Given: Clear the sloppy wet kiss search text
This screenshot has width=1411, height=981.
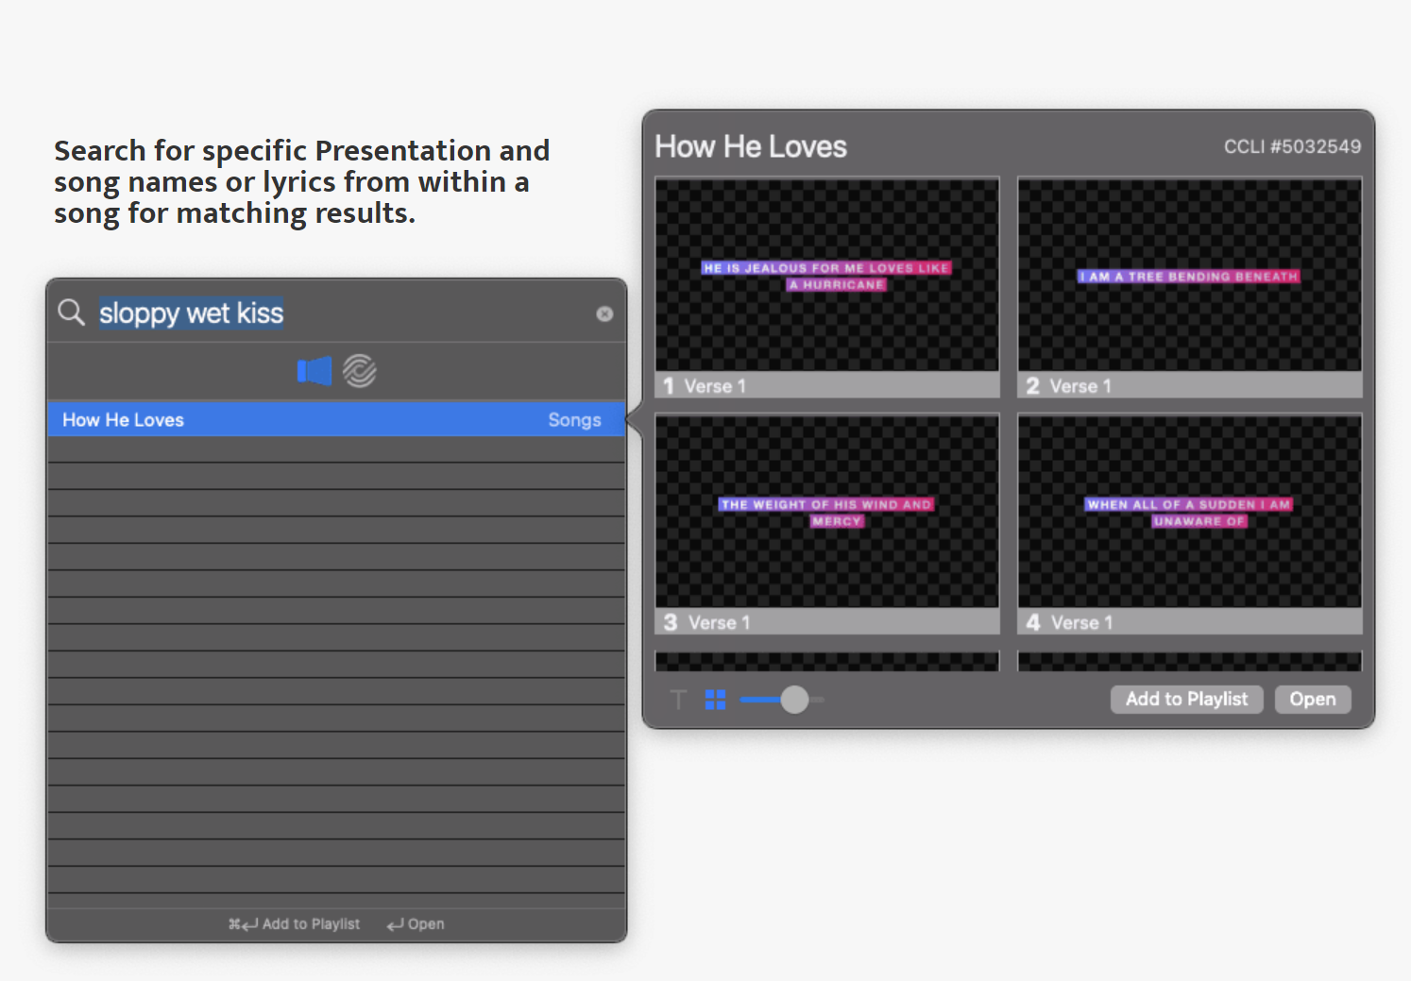Looking at the screenshot, I should click(x=604, y=313).
